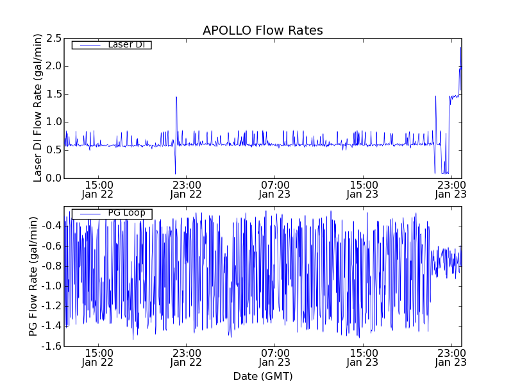Viewport: 513px width, 385px height.
Task: Click the chart title APOLLO Flow Rates
Action: click(262, 31)
